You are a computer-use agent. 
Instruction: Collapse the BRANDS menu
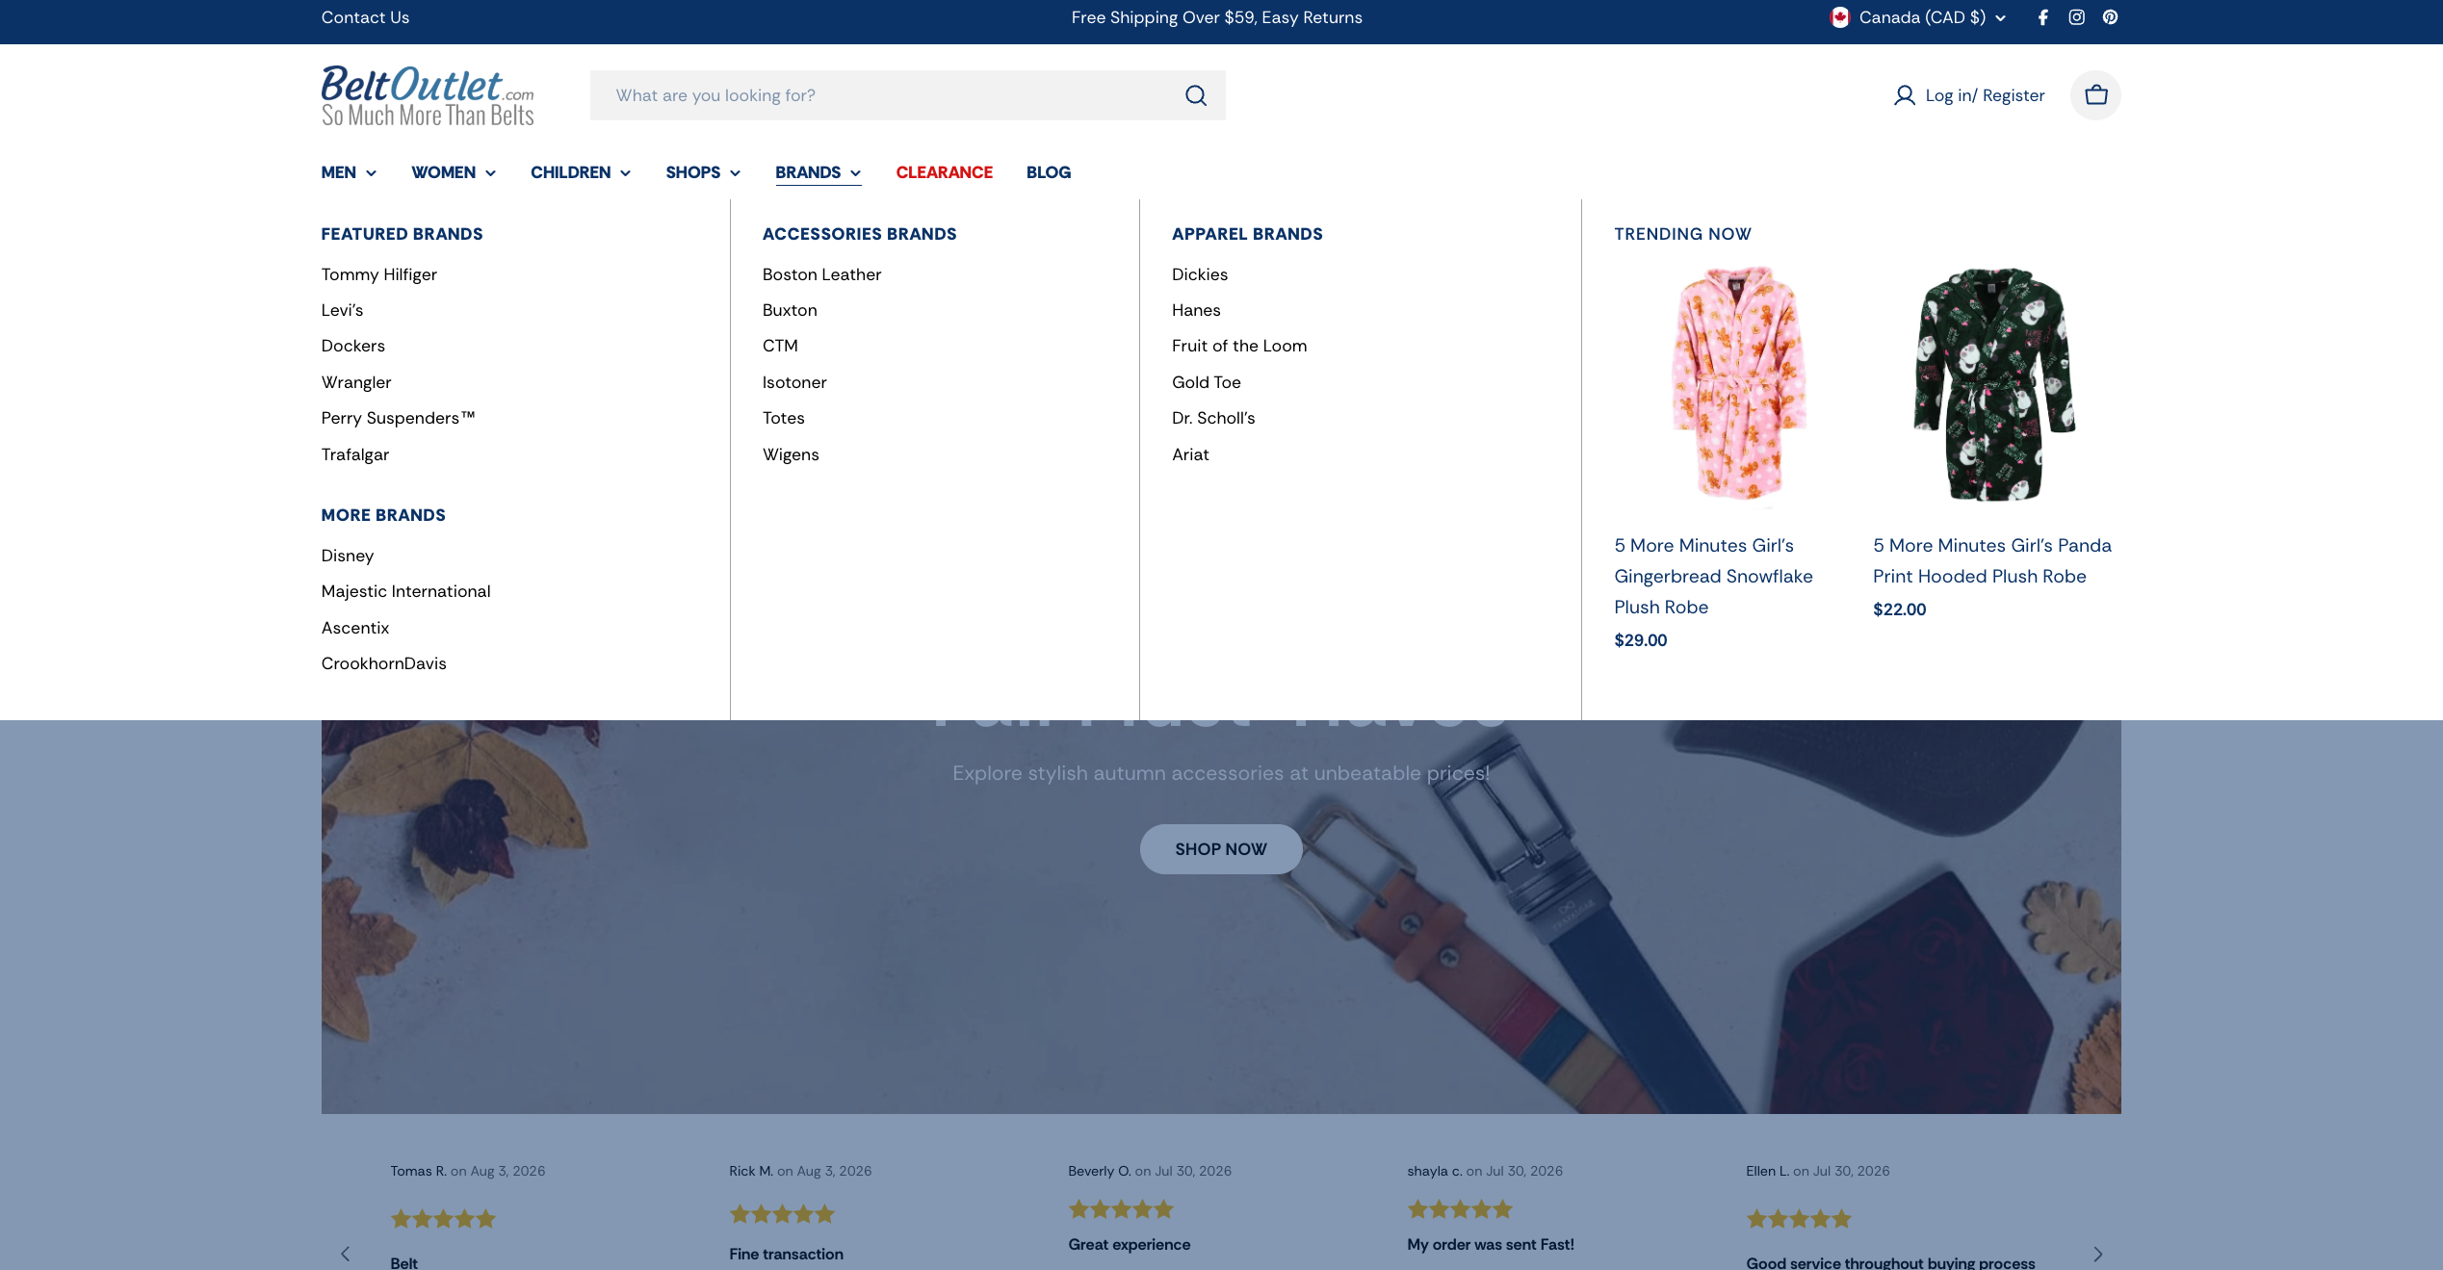pos(819,172)
